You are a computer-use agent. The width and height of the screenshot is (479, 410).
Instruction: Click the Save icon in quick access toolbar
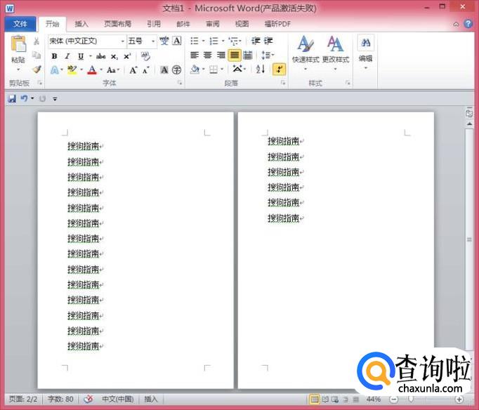coord(12,98)
